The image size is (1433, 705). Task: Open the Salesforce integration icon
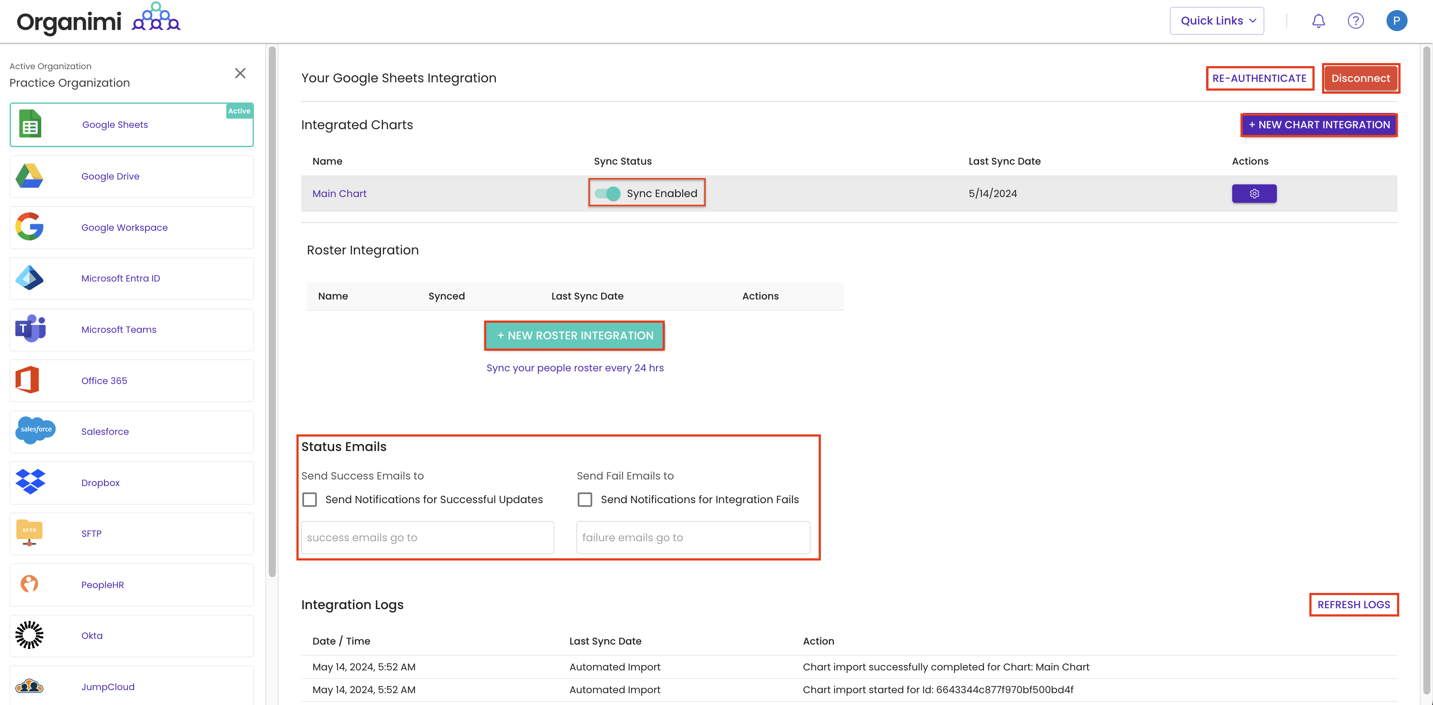(x=35, y=430)
